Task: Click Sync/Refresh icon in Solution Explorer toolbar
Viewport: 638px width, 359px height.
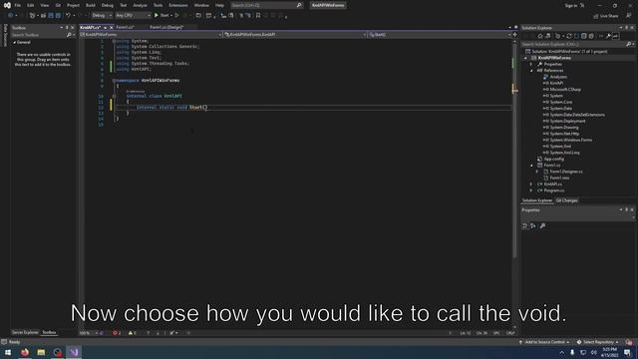Action: (x=569, y=36)
